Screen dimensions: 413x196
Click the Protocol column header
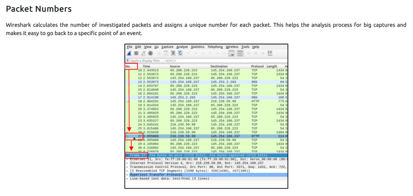pos(257,66)
